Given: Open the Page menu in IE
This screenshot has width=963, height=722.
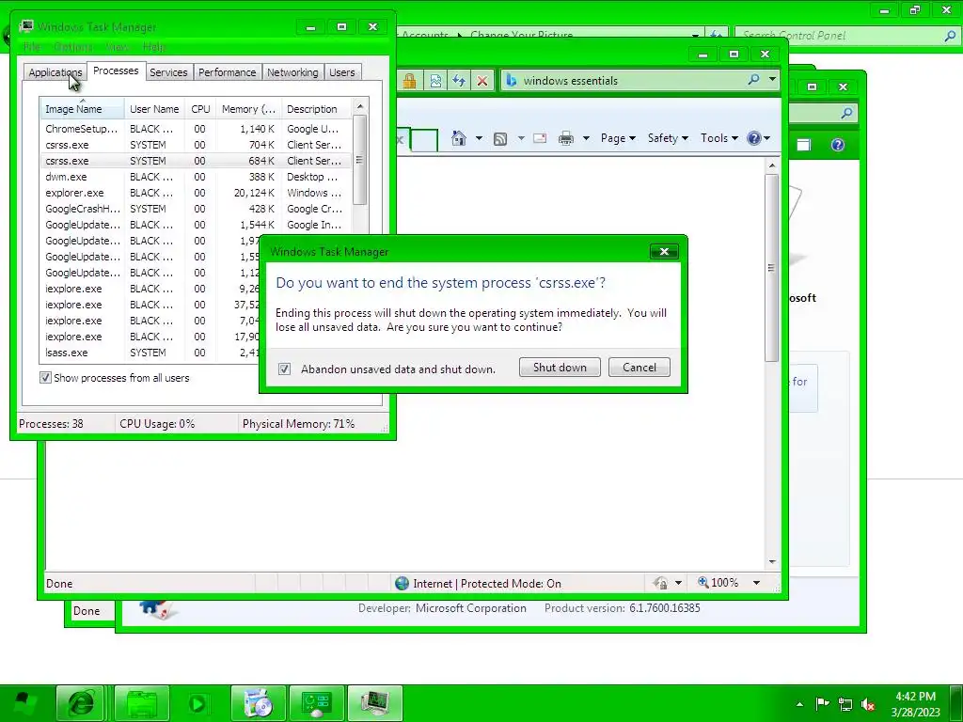Looking at the screenshot, I should coord(618,138).
